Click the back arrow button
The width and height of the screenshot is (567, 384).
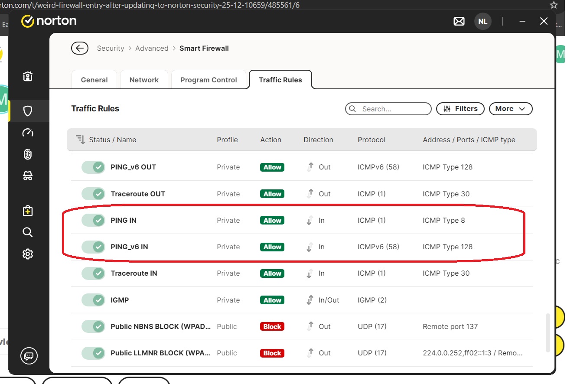pos(80,48)
